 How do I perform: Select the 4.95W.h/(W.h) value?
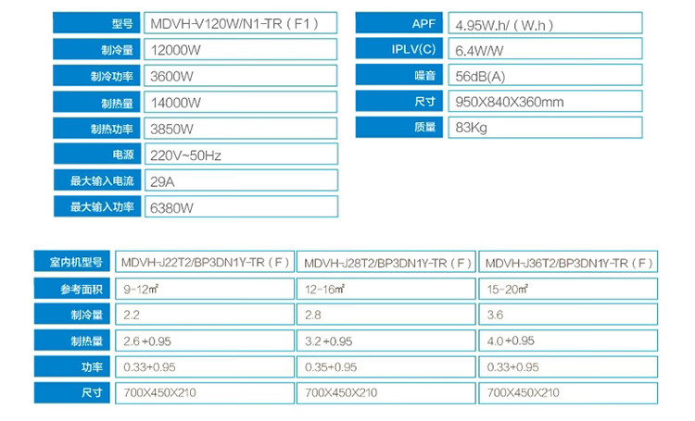pyautogui.click(x=545, y=23)
